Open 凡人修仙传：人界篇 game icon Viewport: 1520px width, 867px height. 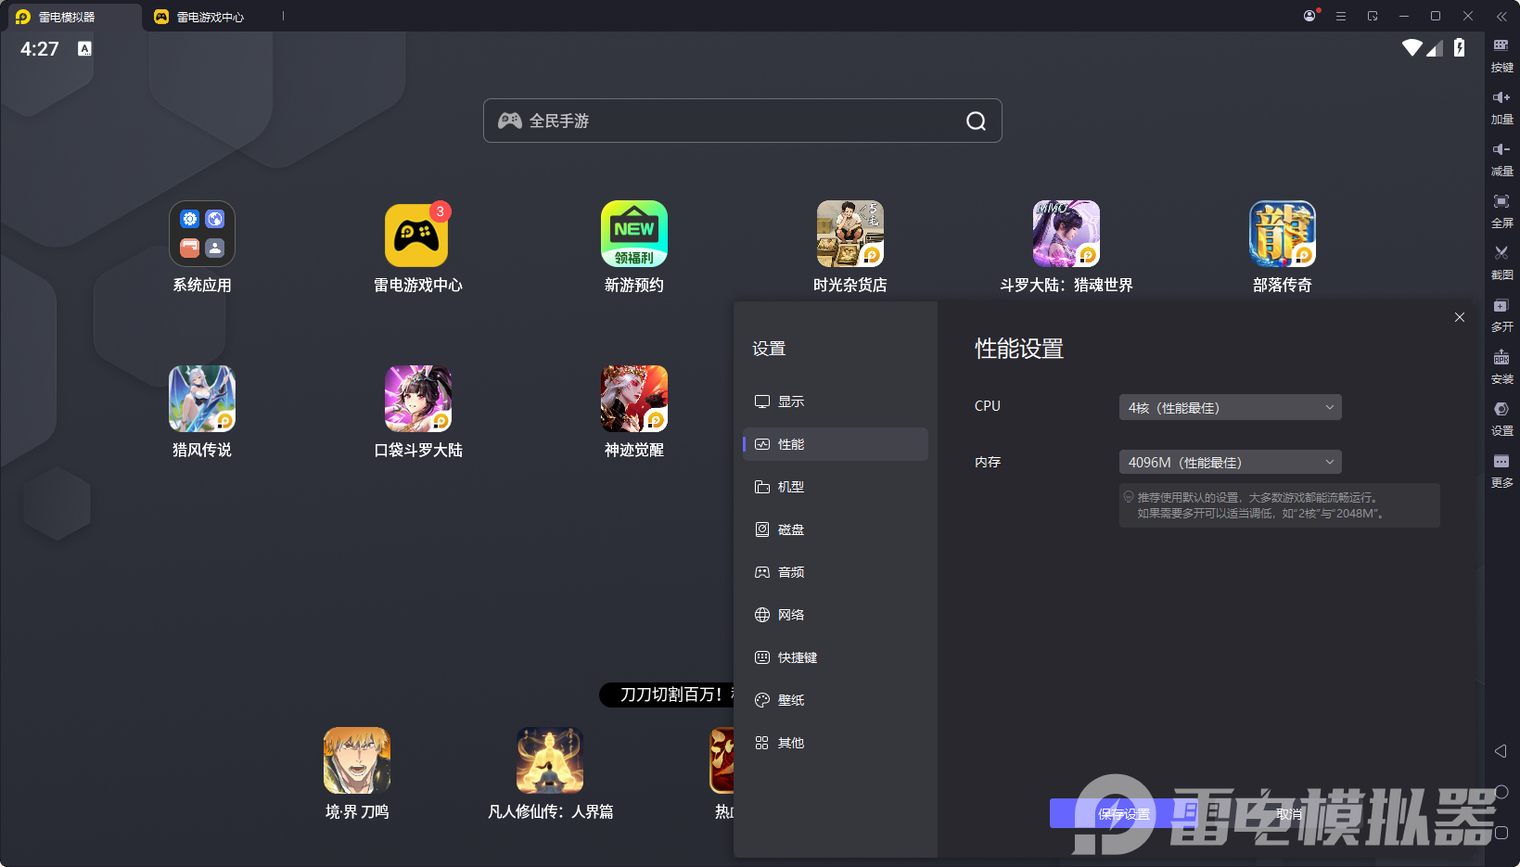pos(550,760)
